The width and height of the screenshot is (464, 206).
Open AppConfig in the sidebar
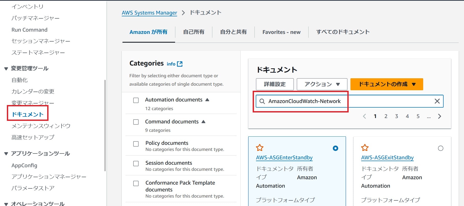[24, 165]
